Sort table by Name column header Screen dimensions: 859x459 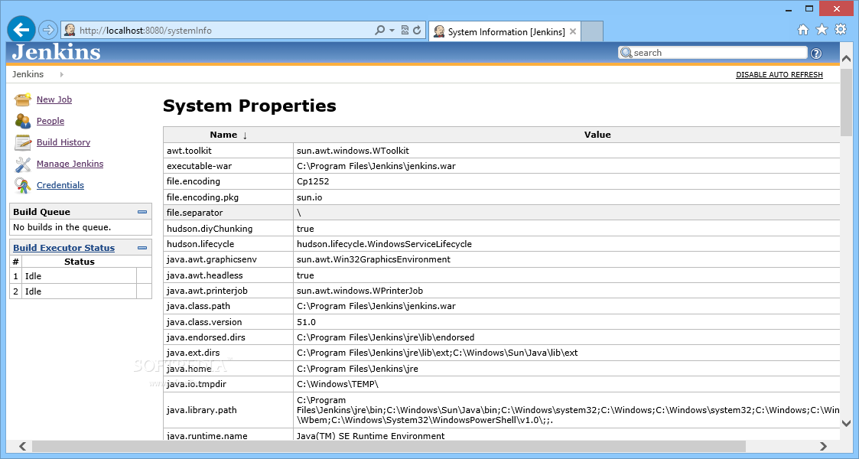point(229,135)
